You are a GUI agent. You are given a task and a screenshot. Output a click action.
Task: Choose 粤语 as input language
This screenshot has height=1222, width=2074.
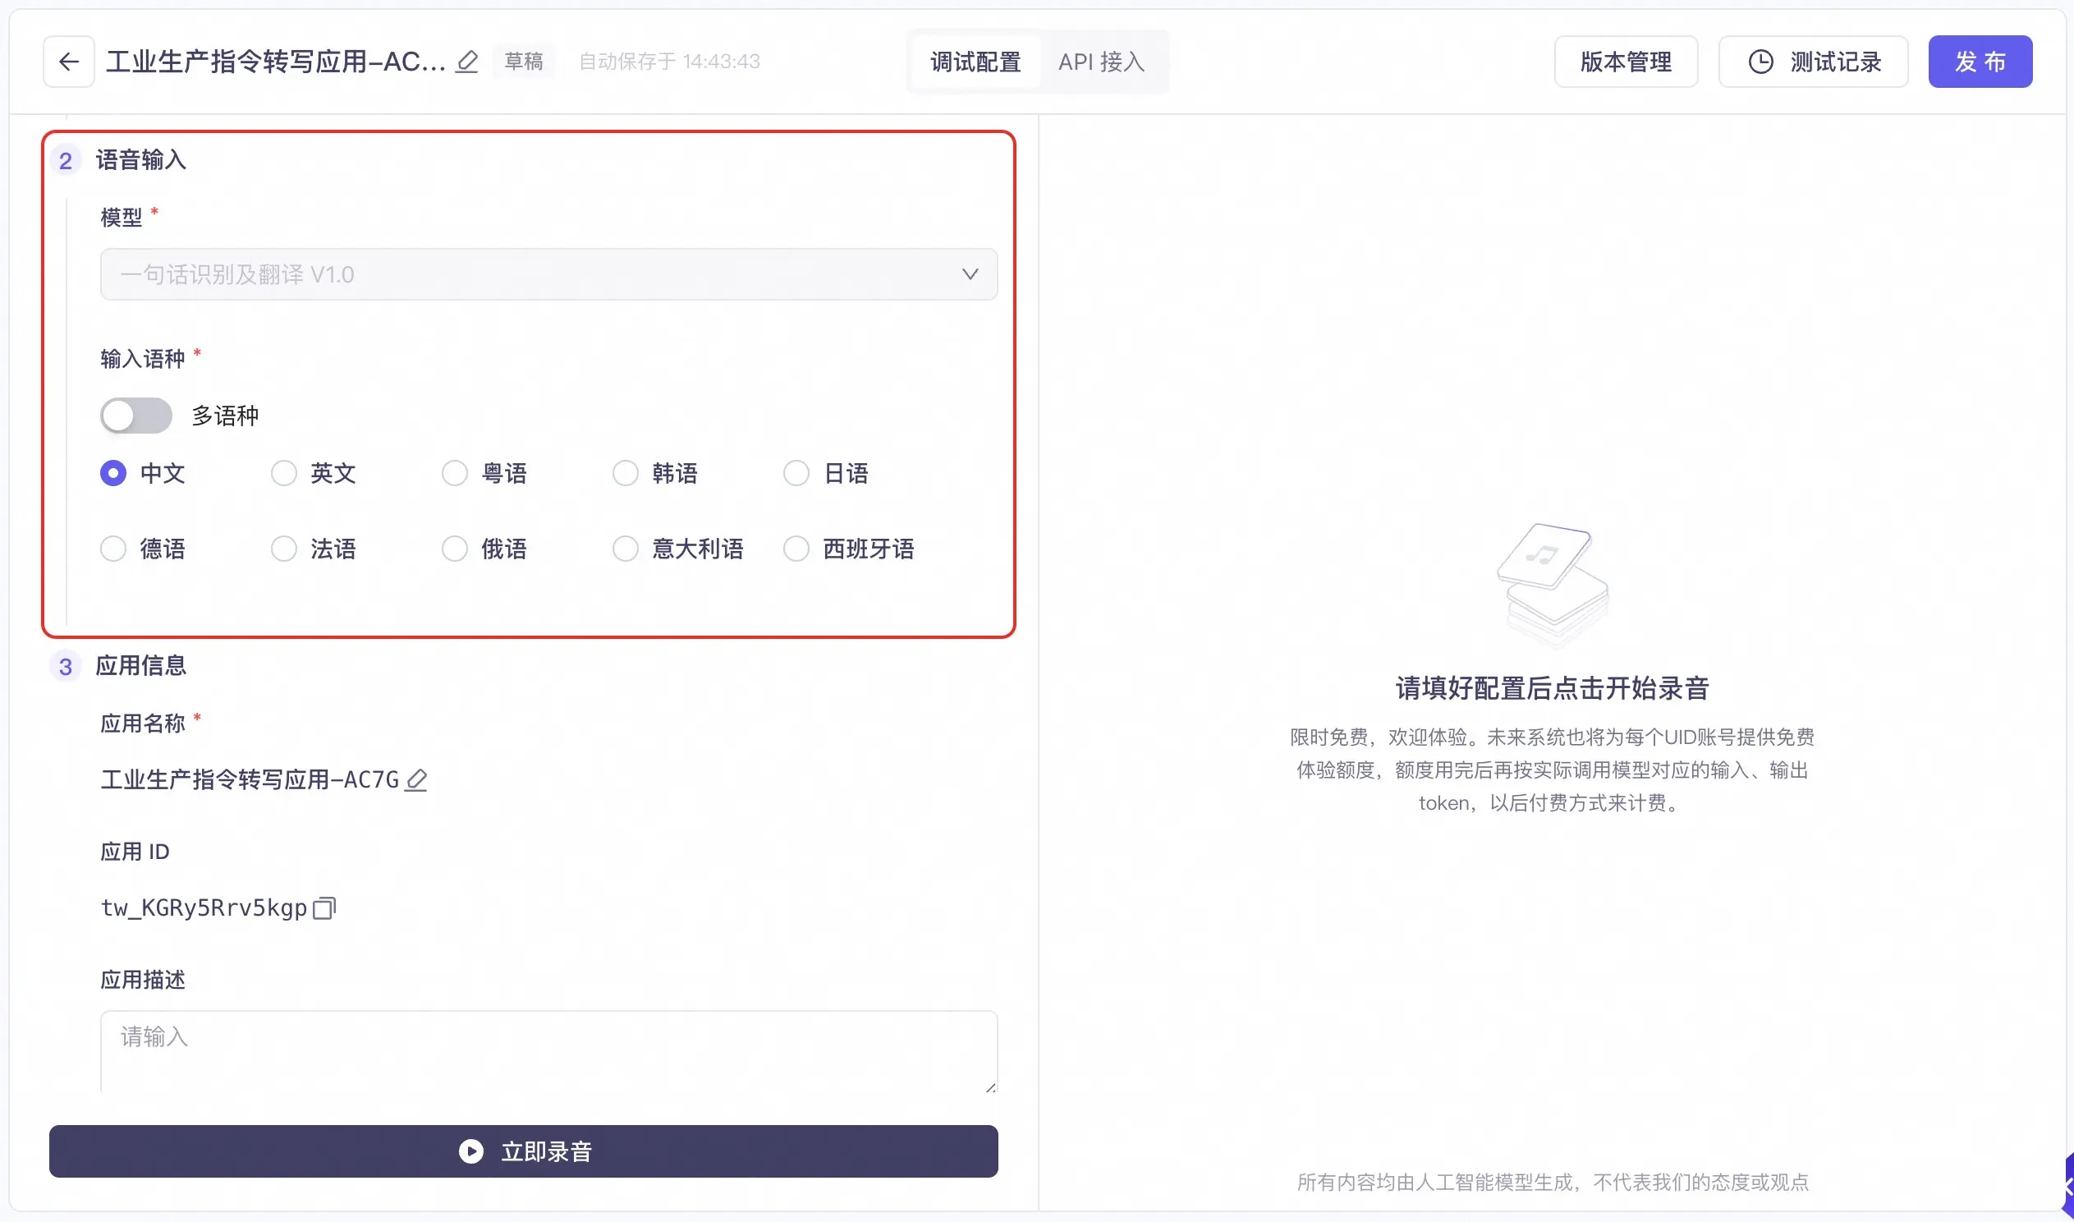tap(455, 474)
